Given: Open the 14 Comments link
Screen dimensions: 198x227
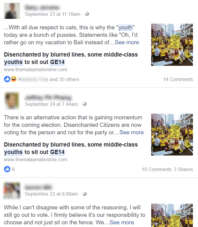Looking at the screenshot, I should point(178,79).
